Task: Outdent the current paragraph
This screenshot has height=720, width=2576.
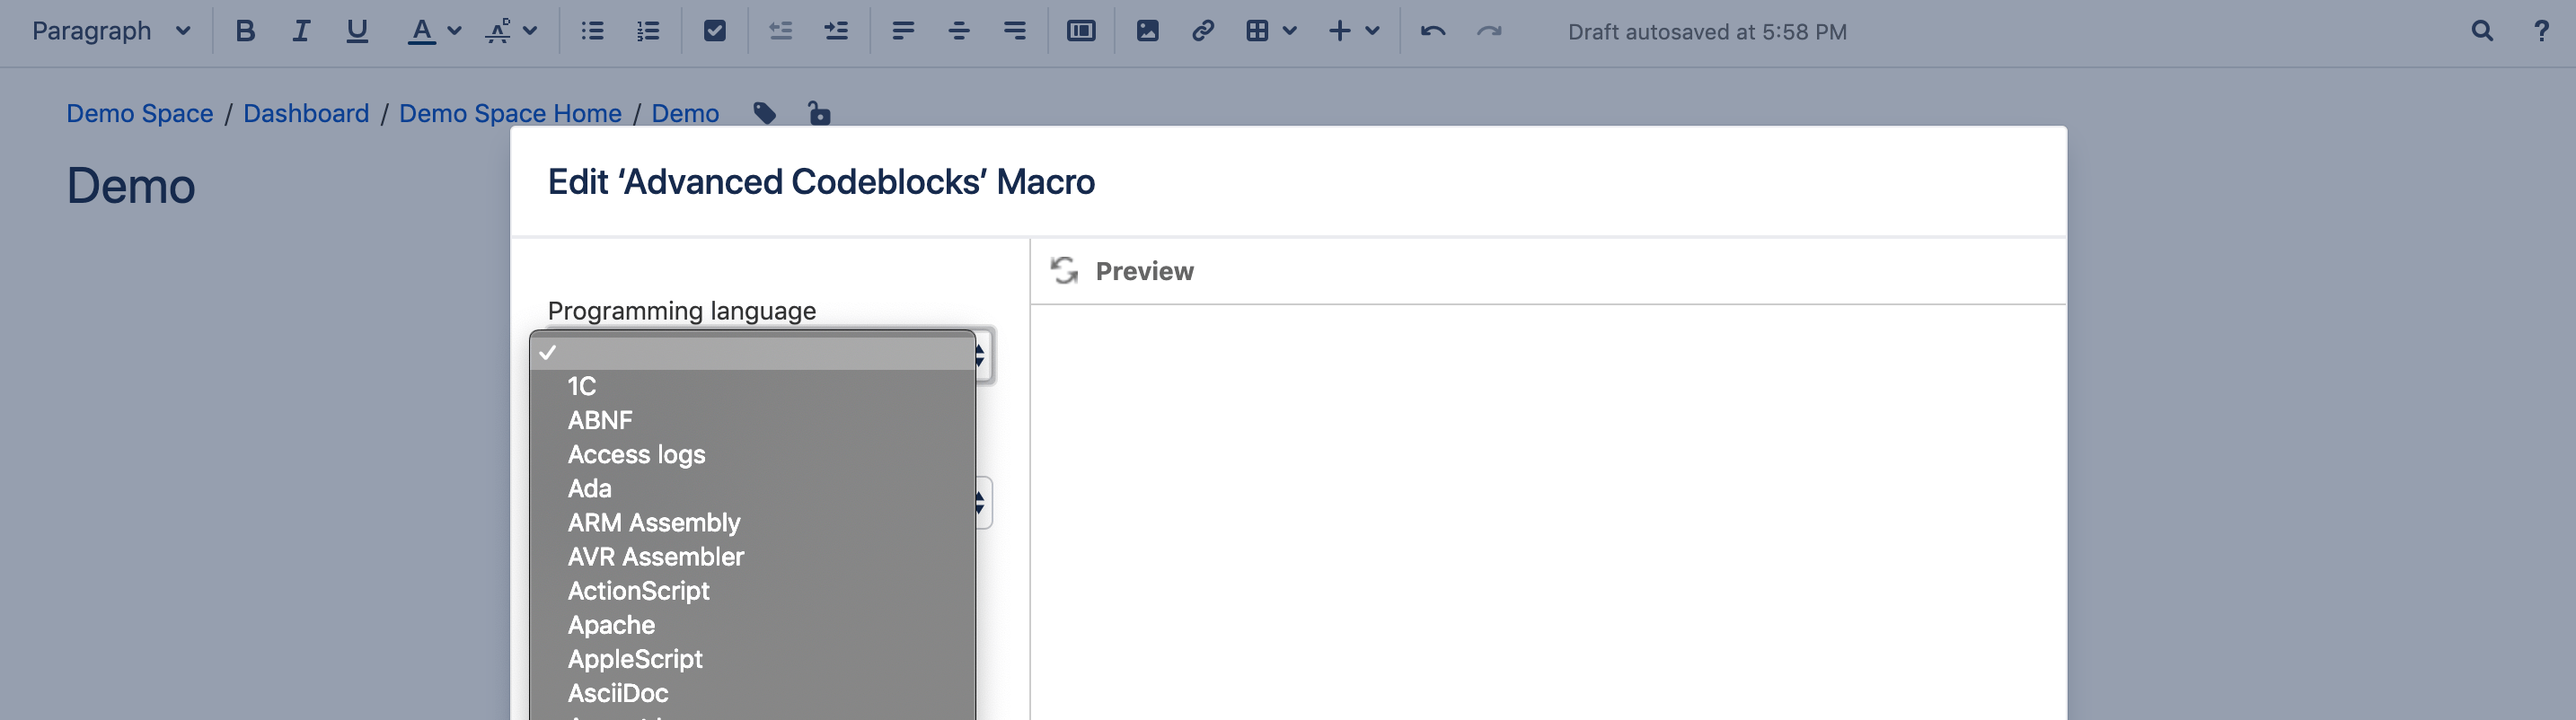Action: click(x=780, y=31)
